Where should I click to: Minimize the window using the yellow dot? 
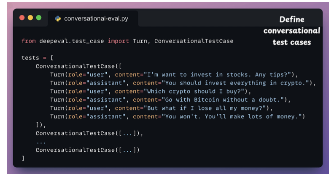30,18
